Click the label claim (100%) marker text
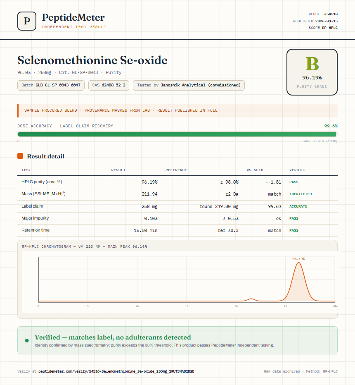This screenshot has width=355, height=385. click(x=319, y=141)
